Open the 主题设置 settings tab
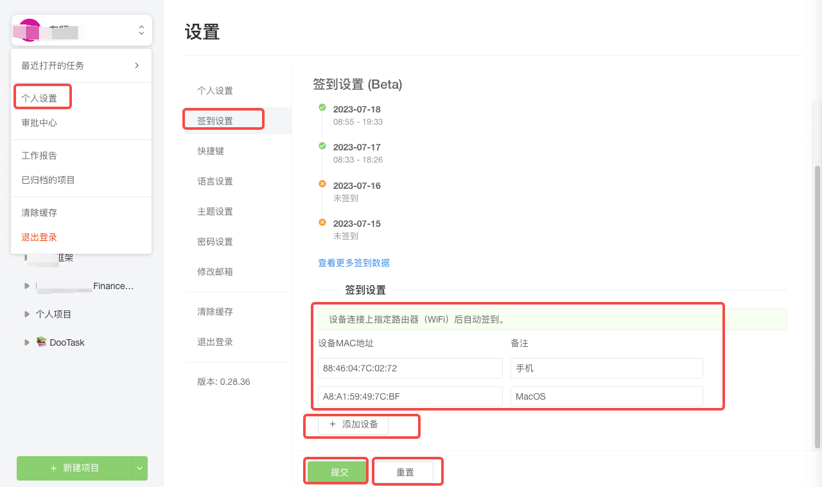 [214, 211]
